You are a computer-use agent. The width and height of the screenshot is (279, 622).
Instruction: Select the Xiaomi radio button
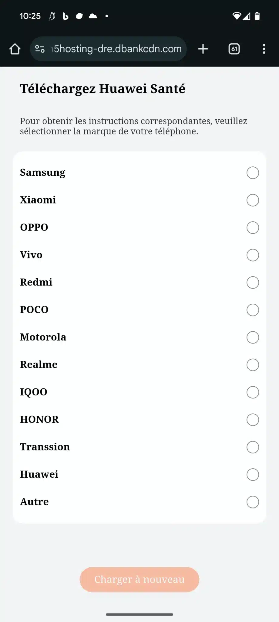coord(253,200)
